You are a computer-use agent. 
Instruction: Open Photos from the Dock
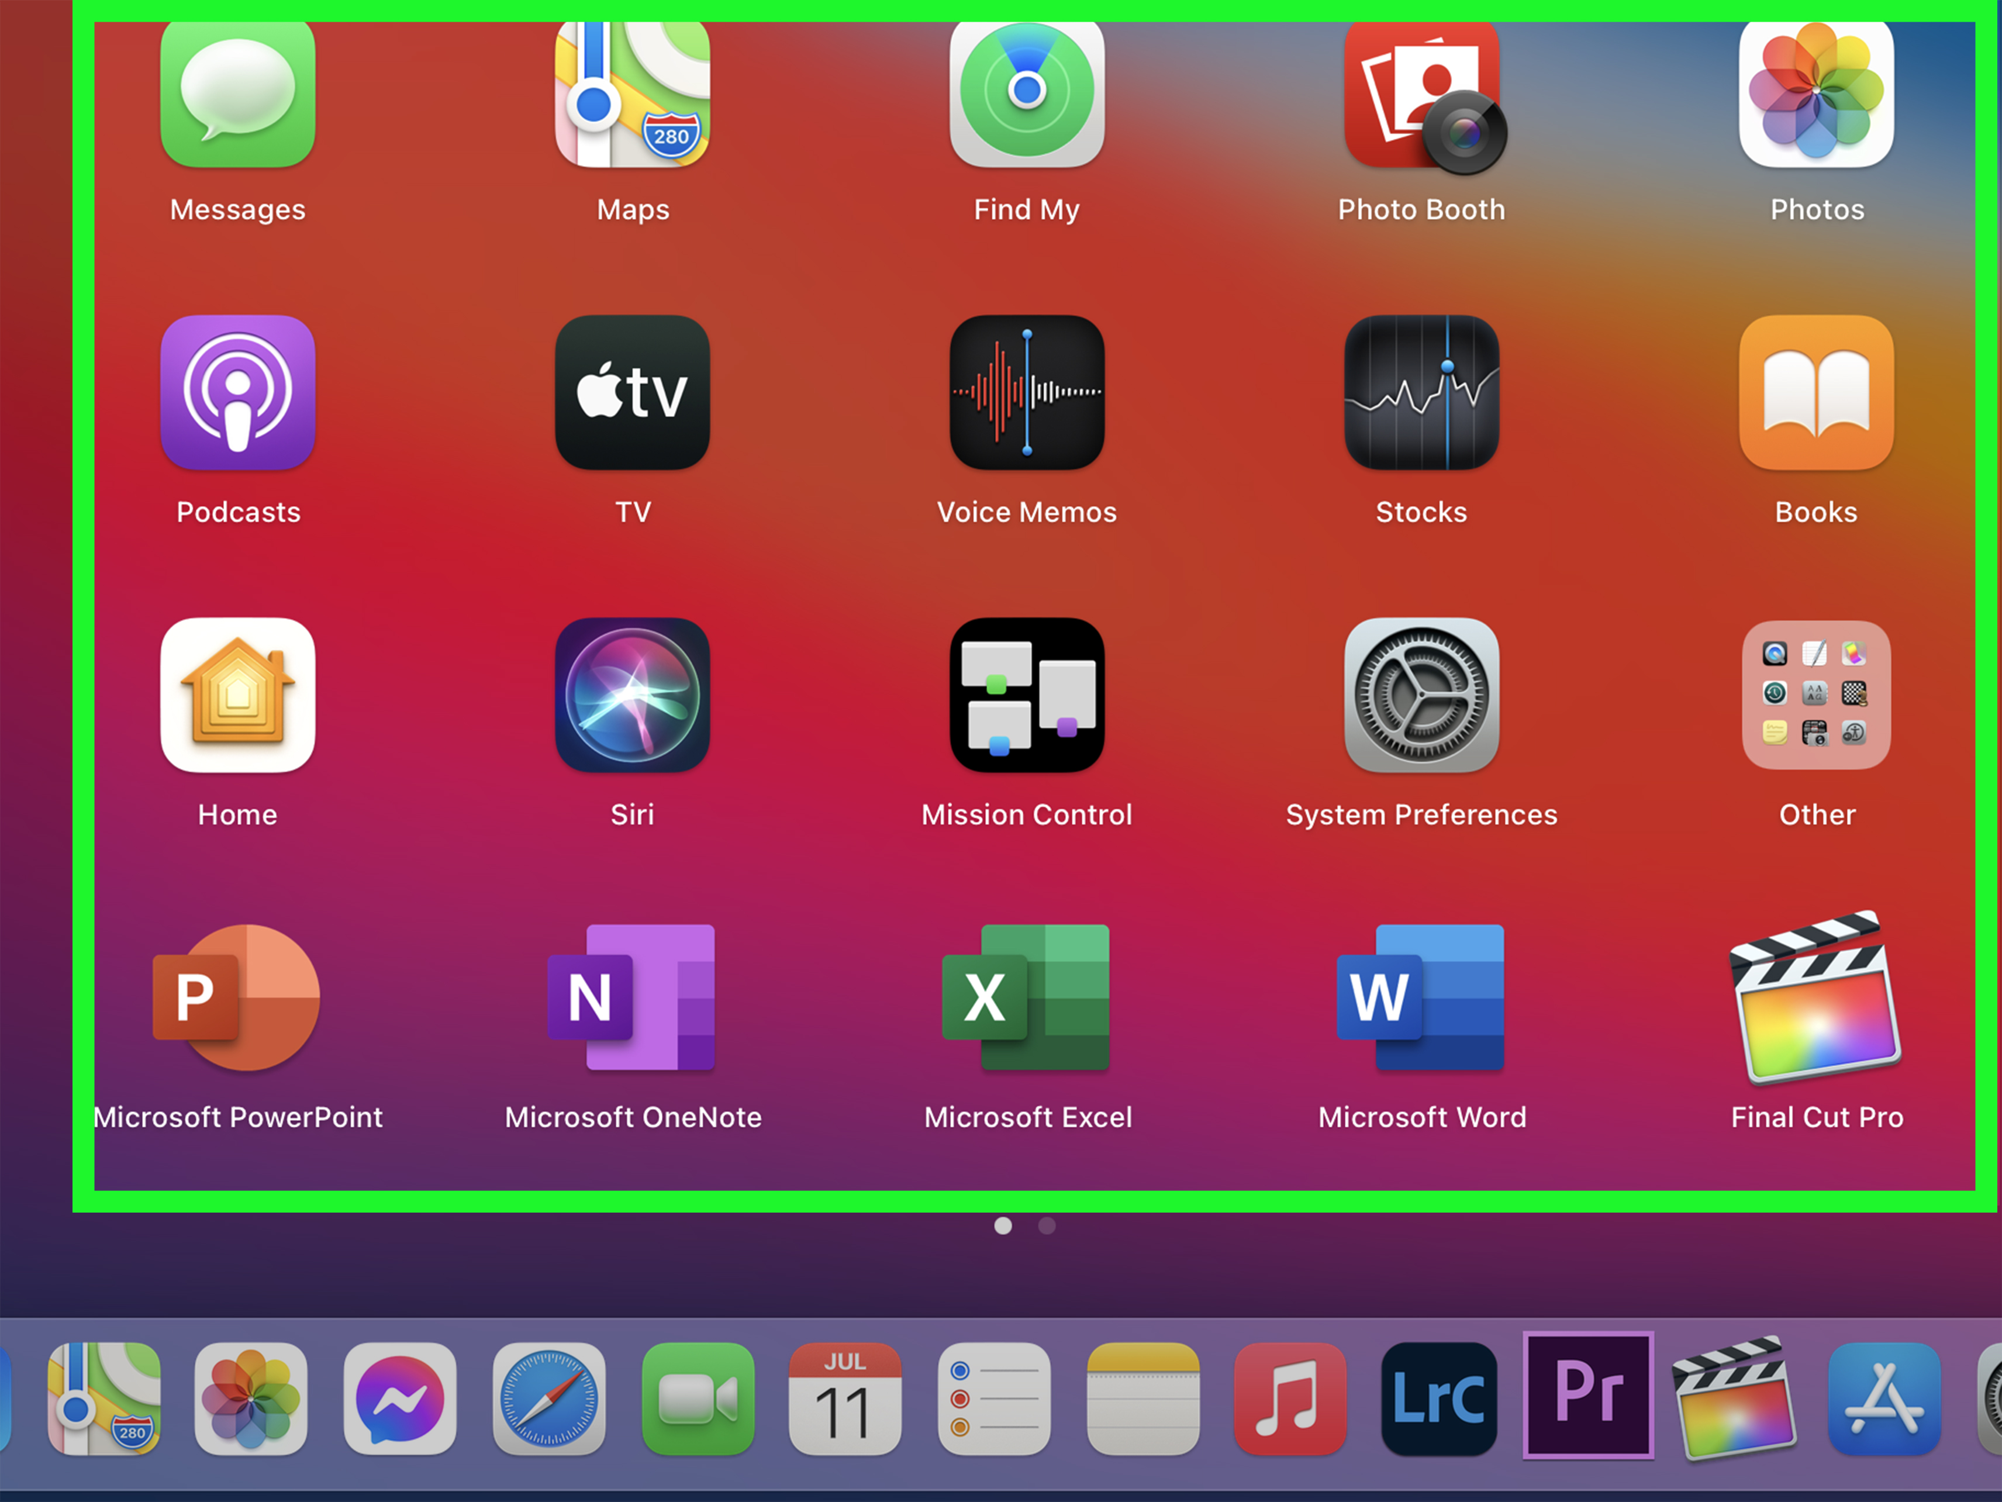tap(251, 1399)
